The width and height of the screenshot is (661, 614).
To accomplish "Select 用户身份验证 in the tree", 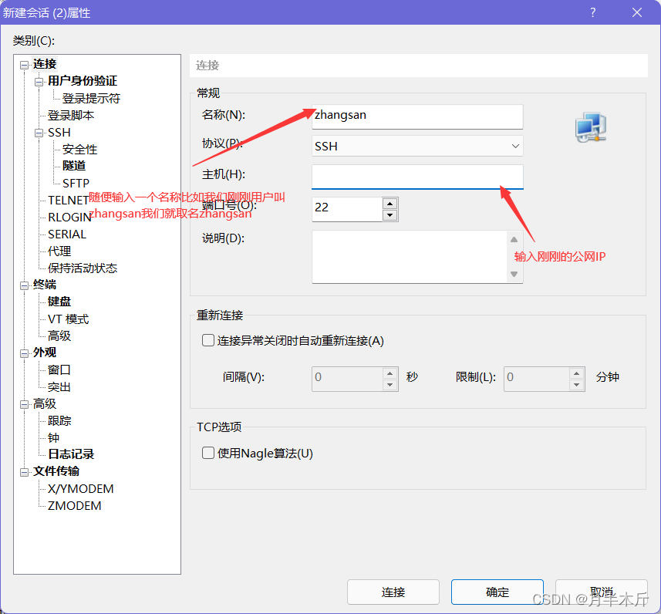I will (83, 81).
